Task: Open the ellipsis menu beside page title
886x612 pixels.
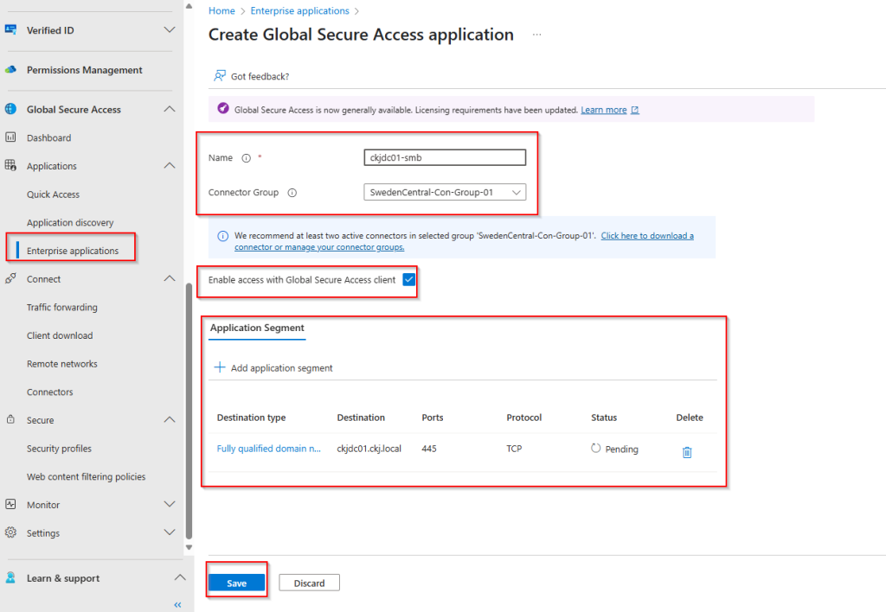Action: [x=536, y=35]
